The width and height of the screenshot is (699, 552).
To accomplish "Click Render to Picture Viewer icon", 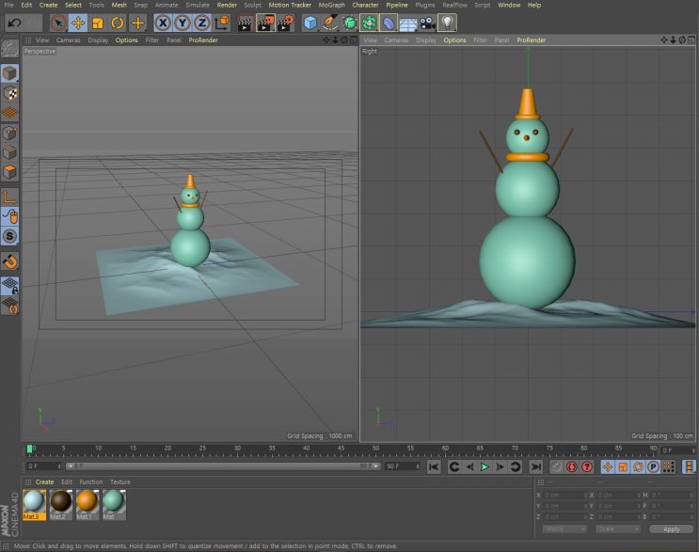I will tap(265, 23).
